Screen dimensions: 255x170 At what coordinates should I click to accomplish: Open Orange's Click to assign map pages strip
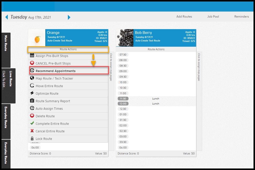111,68
